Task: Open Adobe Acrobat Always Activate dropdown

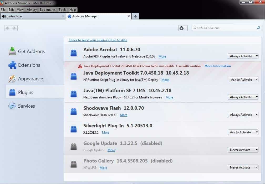Action: click(243, 56)
